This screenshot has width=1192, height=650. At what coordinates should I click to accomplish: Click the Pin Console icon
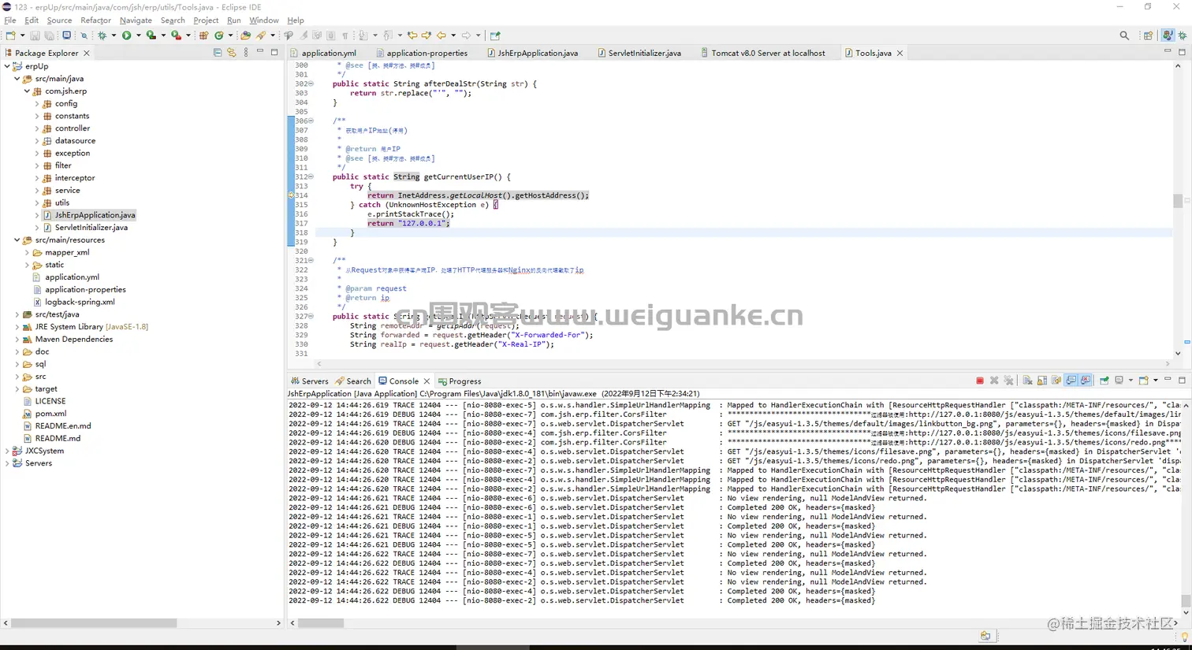pyautogui.click(x=1104, y=381)
